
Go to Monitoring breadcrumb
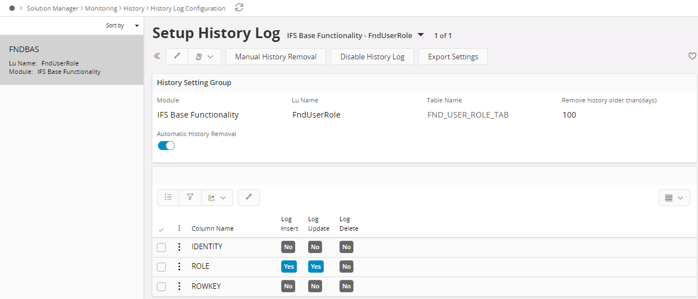[x=101, y=8]
